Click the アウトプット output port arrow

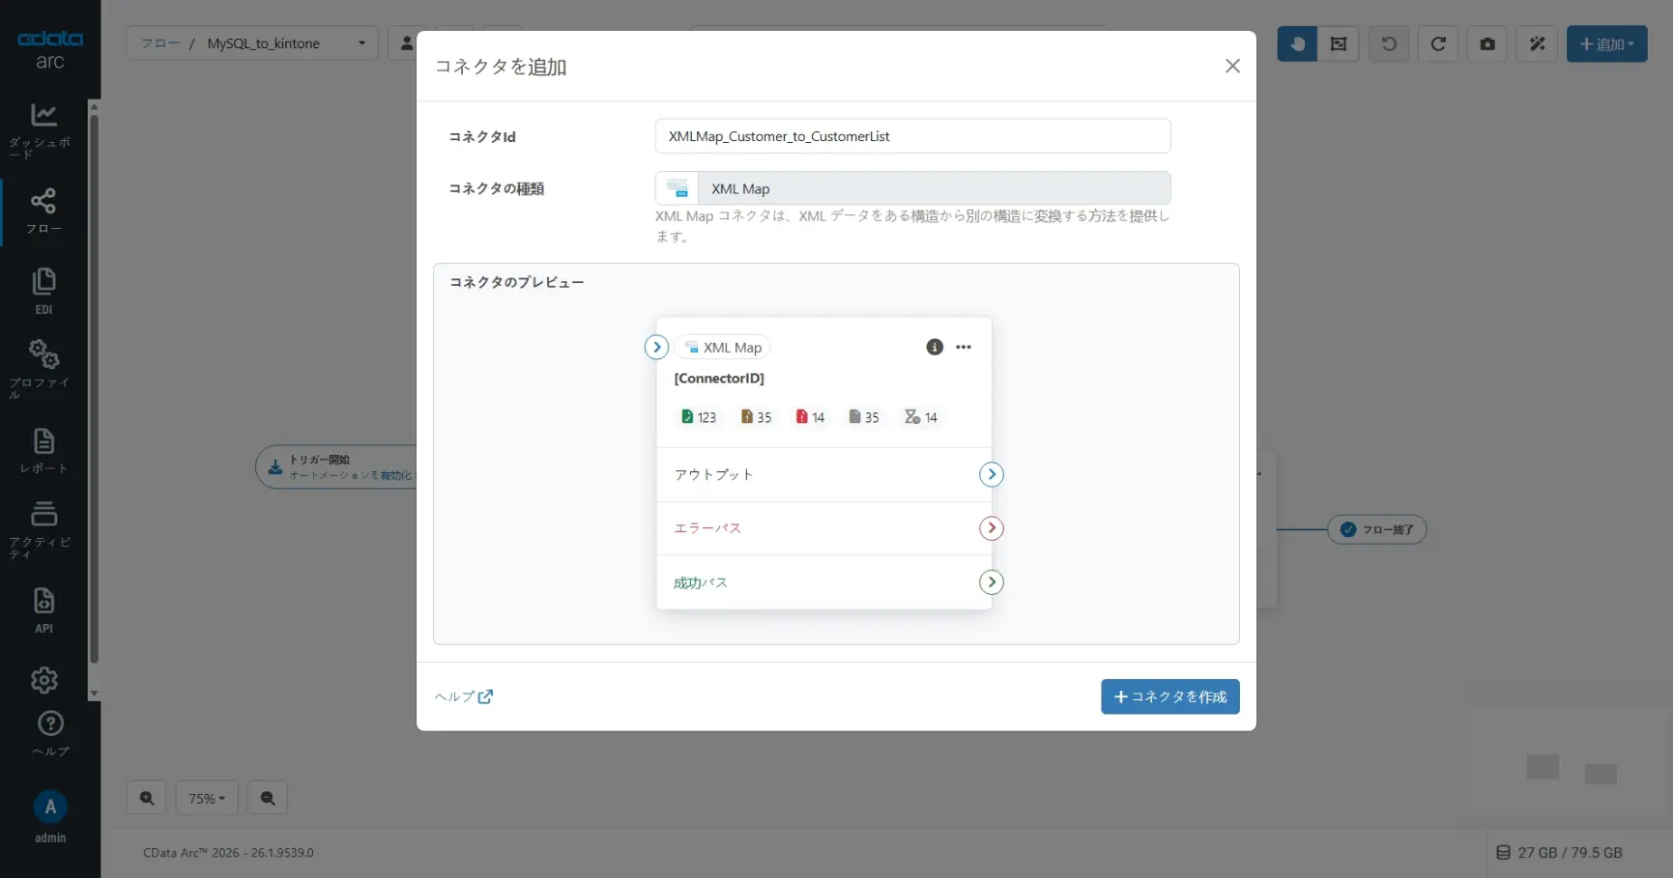(992, 474)
